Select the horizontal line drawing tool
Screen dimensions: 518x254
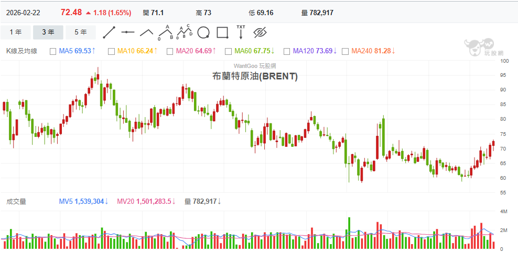[128, 32]
